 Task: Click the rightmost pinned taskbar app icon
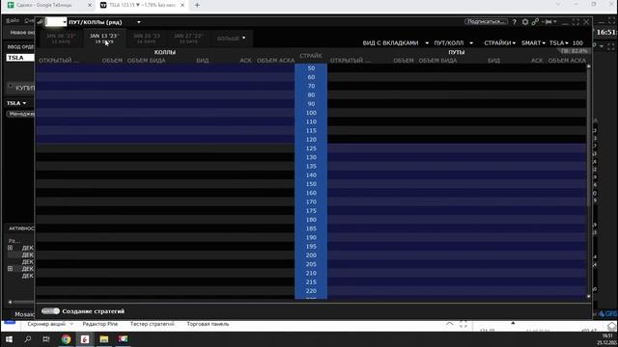123,339
